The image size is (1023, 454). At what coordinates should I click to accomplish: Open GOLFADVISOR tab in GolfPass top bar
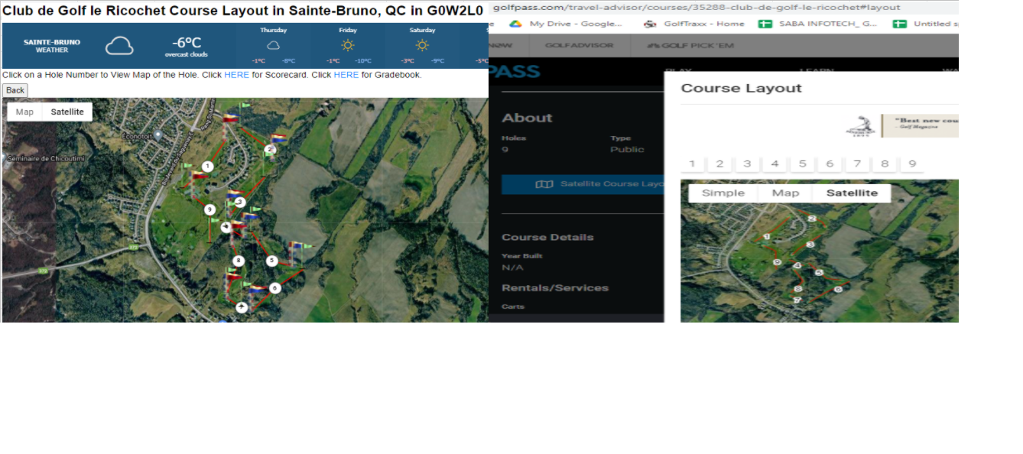click(x=579, y=45)
